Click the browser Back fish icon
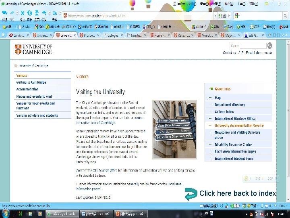The width and height of the screenshot is (290, 218). point(4,13)
